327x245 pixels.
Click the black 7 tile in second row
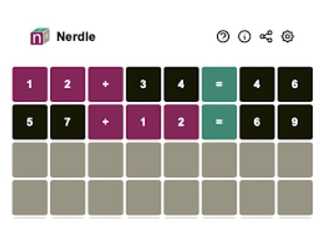tap(67, 122)
